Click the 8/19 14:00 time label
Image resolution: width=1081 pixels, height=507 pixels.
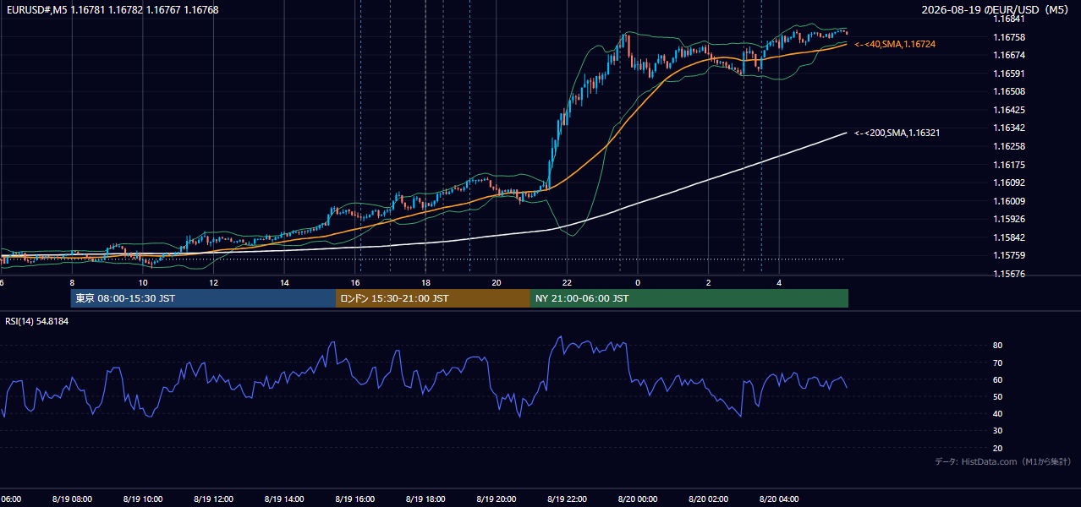click(x=284, y=499)
